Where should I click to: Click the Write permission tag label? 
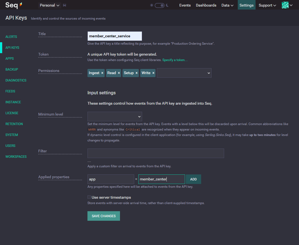[146, 73]
